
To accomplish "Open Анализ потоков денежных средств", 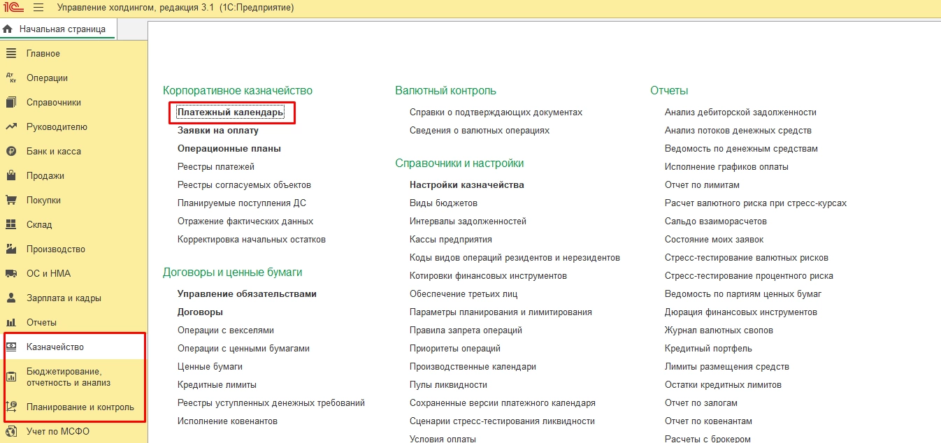I will [x=738, y=131].
